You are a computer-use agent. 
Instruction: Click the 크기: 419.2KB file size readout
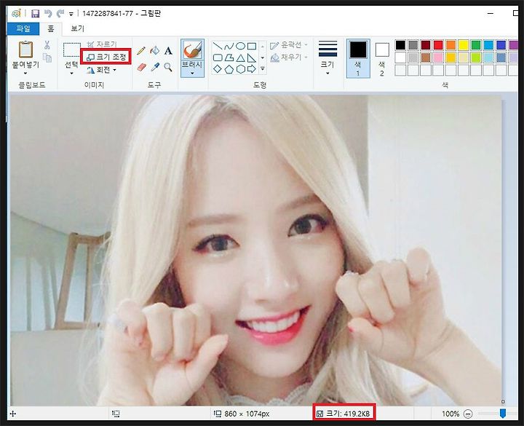tap(344, 414)
